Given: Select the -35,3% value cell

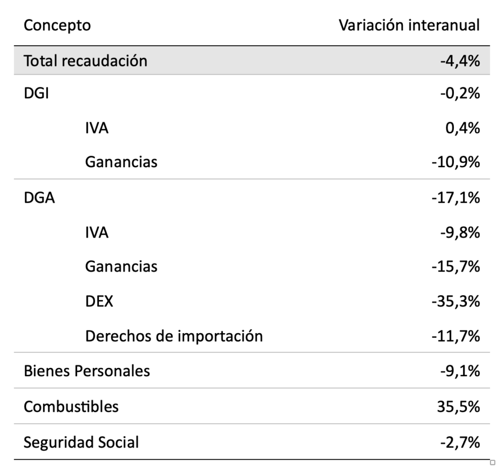Looking at the screenshot, I should click(455, 302).
